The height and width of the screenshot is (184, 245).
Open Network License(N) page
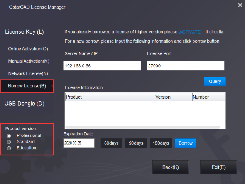[x=28, y=73]
